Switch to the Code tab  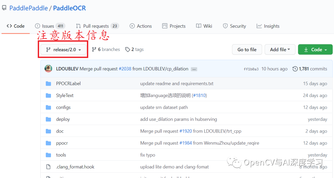pyautogui.click(x=15, y=26)
